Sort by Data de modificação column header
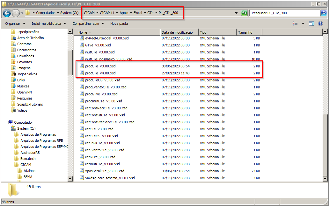Screen dimensions: 329x206 coord(179,32)
